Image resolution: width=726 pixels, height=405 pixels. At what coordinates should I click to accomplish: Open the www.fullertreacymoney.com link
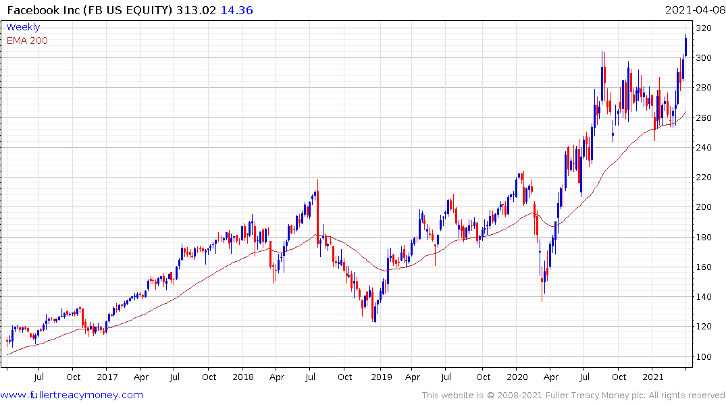pyautogui.click(x=72, y=395)
